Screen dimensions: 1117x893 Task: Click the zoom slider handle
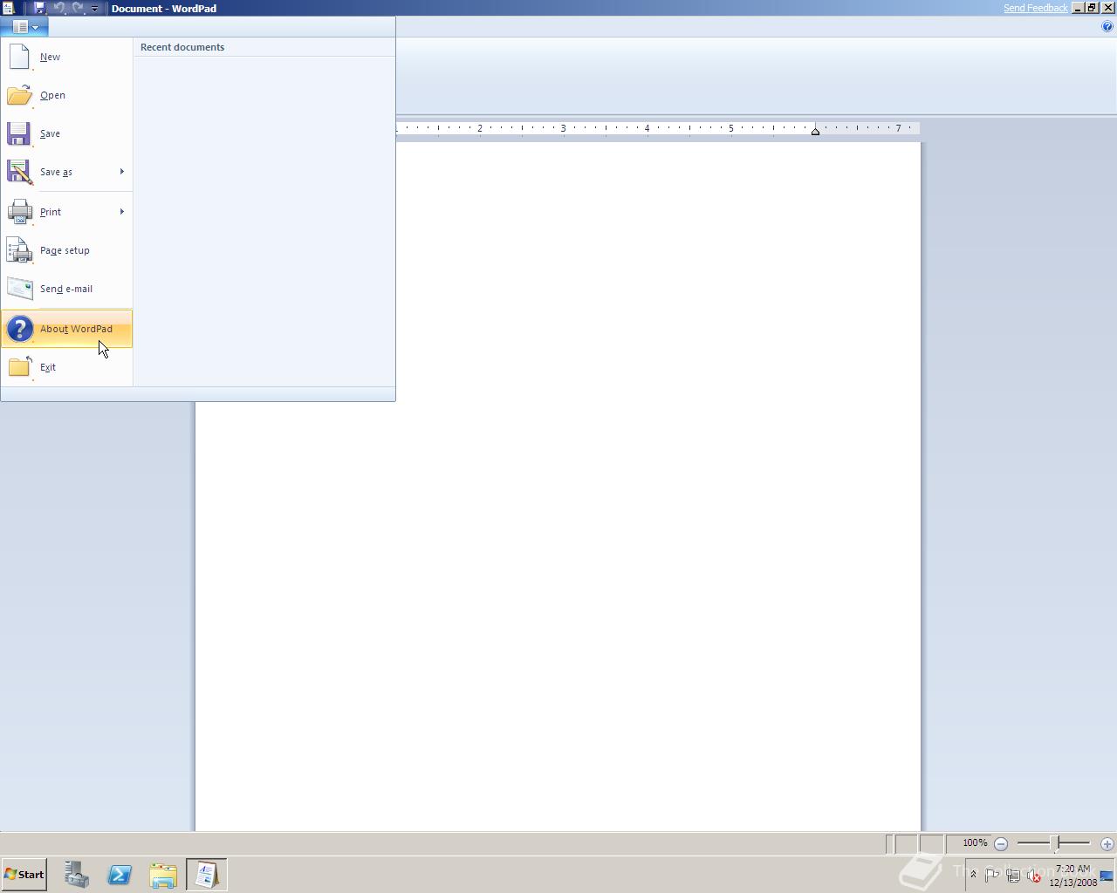[1055, 843]
